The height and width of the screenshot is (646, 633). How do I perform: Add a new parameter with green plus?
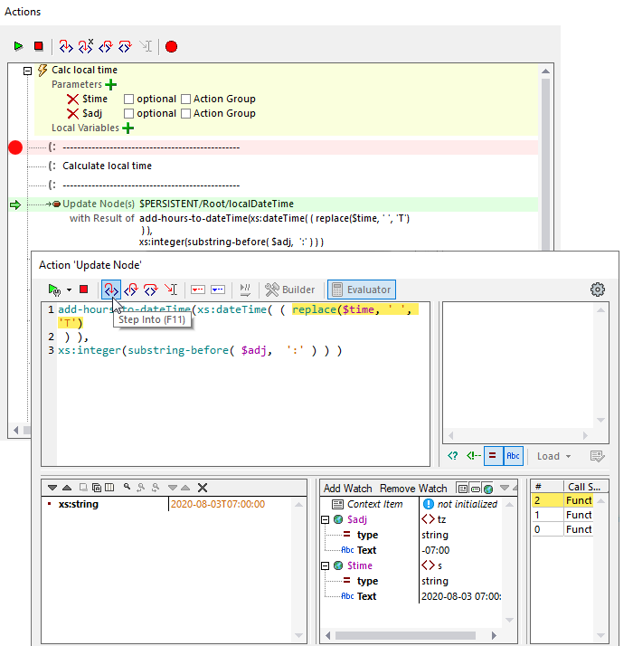tap(111, 84)
